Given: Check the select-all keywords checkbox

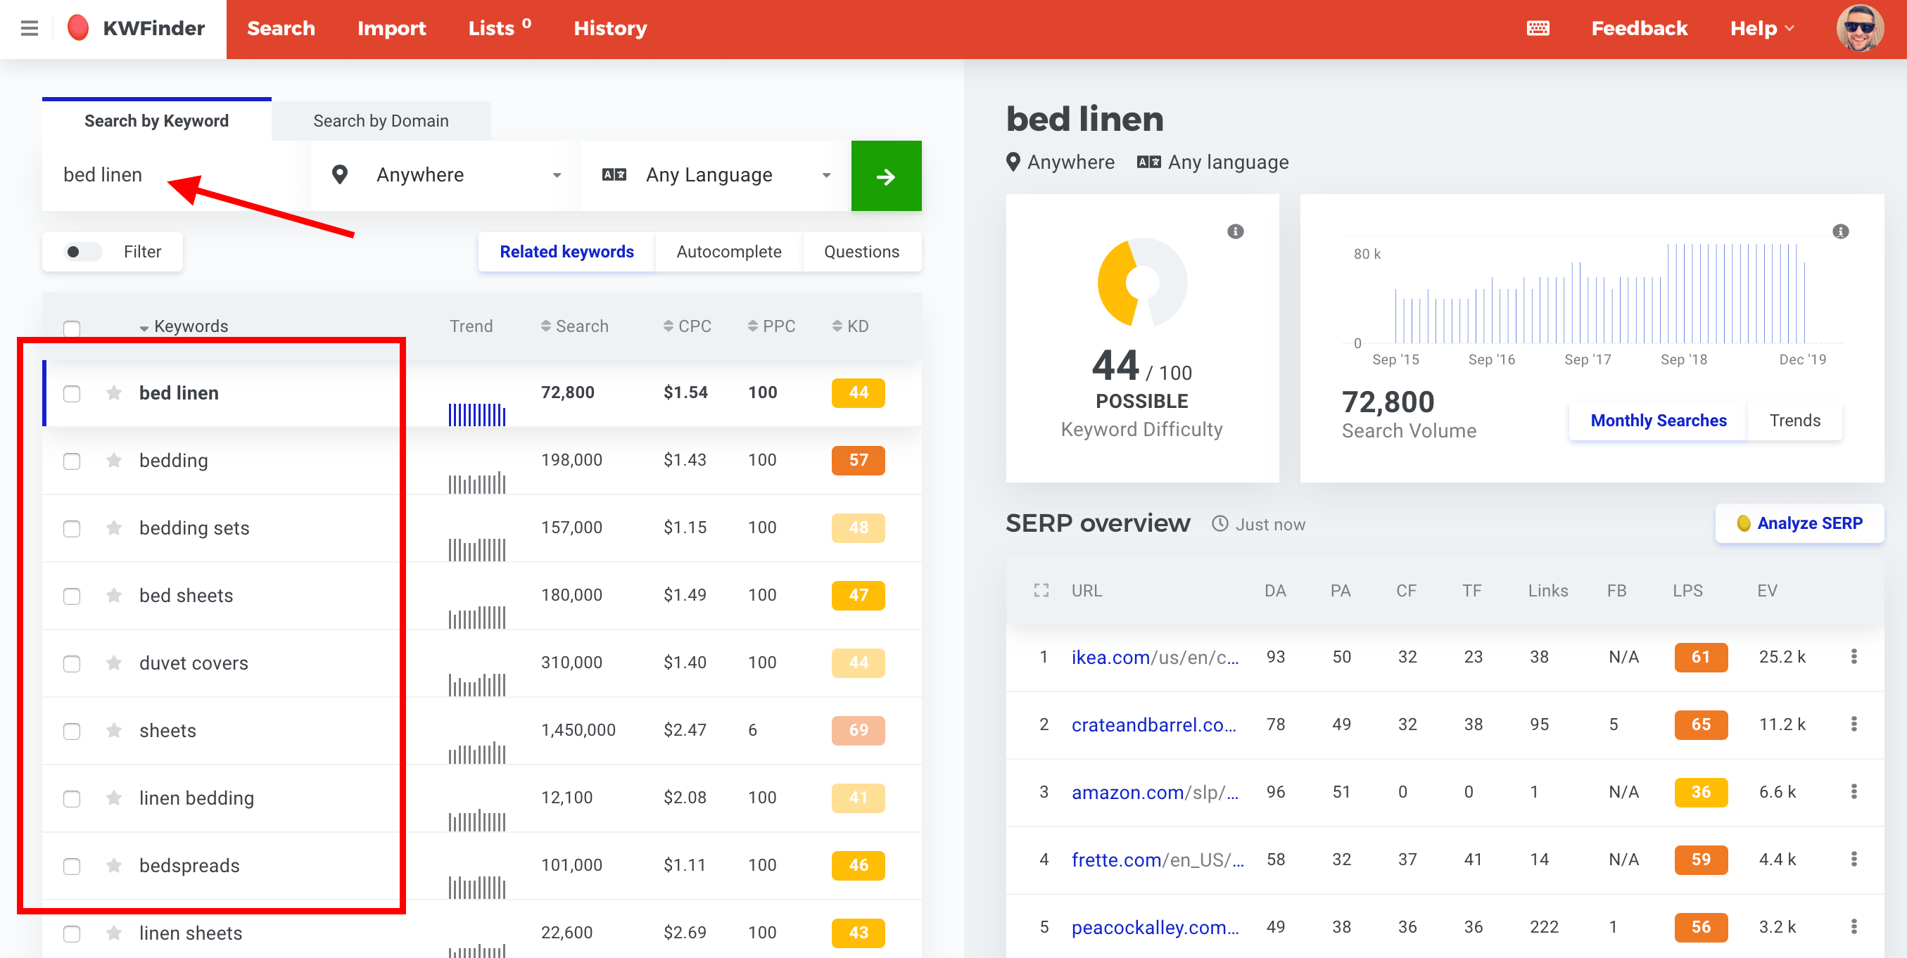Looking at the screenshot, I should 72,327.
